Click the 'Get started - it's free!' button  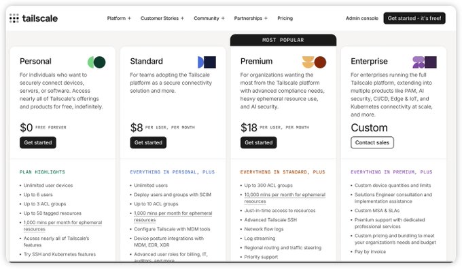pyautogui.click(x=414, y=18)
